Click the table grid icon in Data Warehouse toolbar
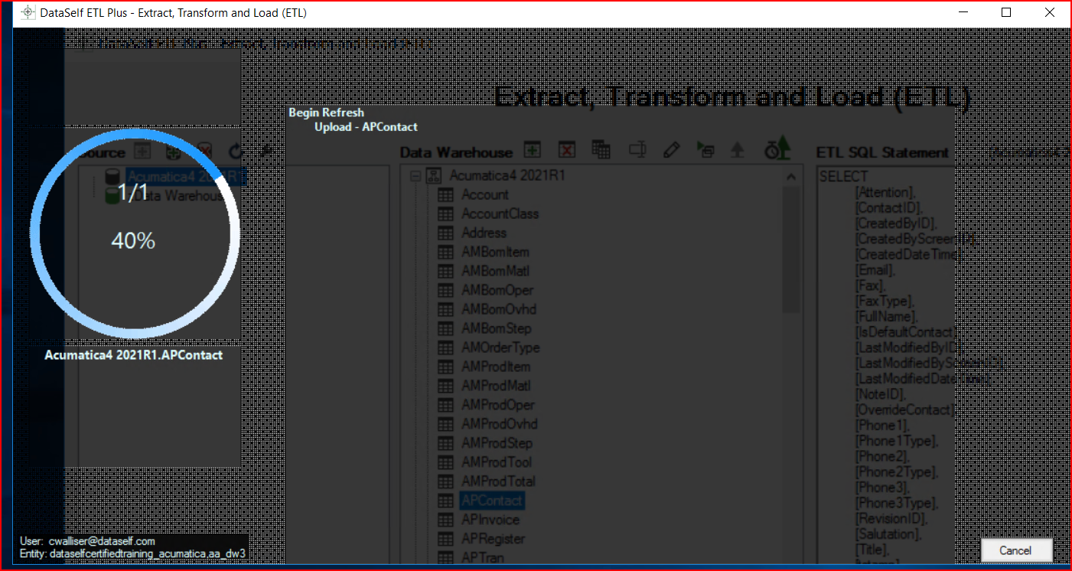Screen dimensions: 1072x571 click(x=601, y=150)
